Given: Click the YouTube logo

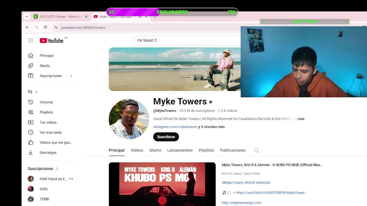Looking at the screenshot, I should tap(52, 41).
